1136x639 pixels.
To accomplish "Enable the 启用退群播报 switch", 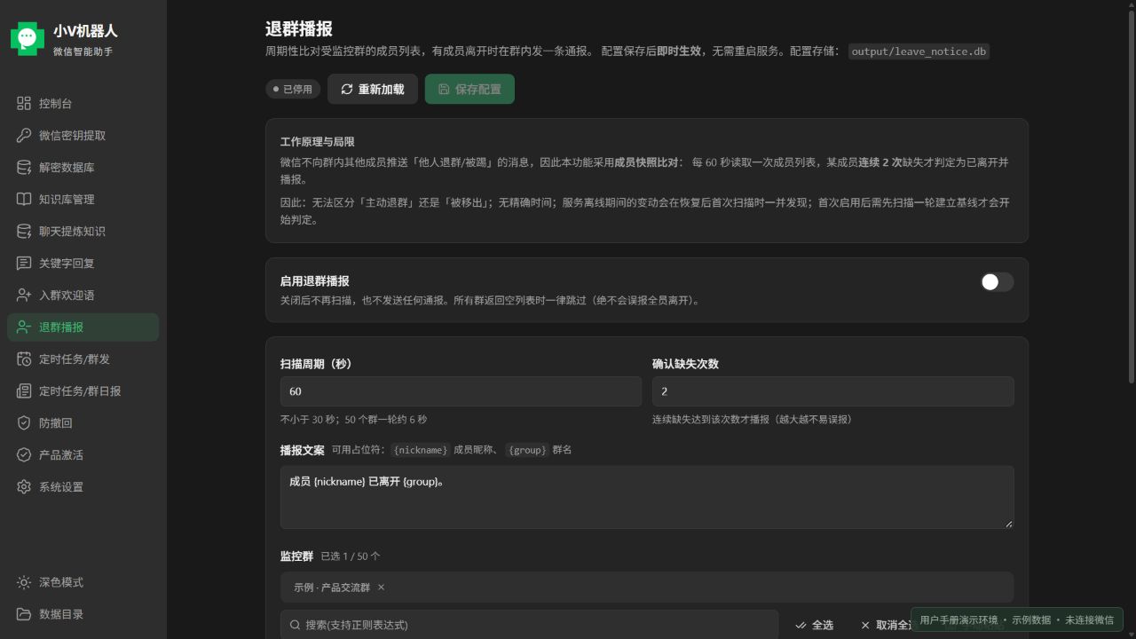I will tap(997, 282).
